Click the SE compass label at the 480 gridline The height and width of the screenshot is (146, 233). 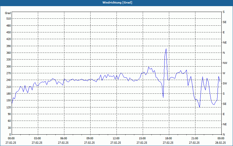pos(225,22)
